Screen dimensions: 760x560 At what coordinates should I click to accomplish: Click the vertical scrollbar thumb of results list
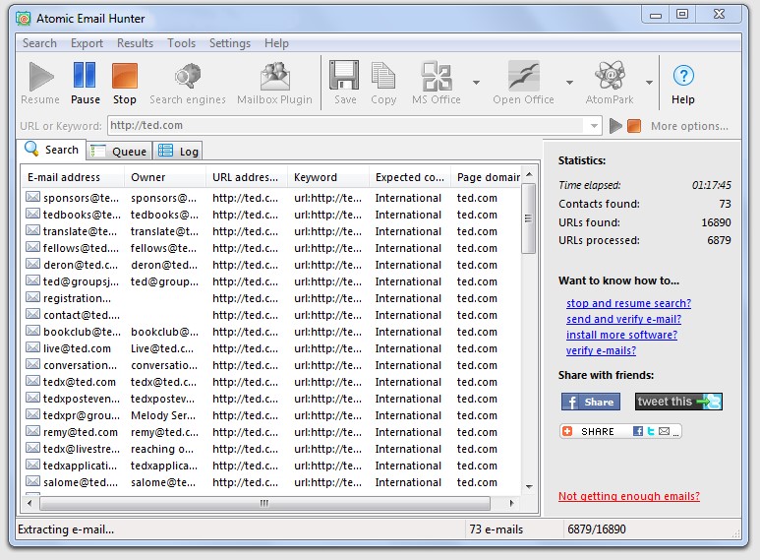tap(528, 218)
